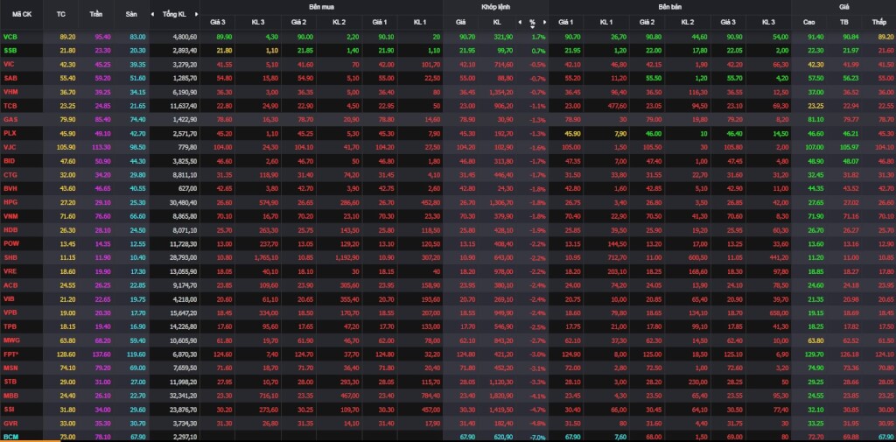The width and height of the screenshot is (896, 442).
Task: Click MBB total volume 32,341,20
Action: [183, 396]
